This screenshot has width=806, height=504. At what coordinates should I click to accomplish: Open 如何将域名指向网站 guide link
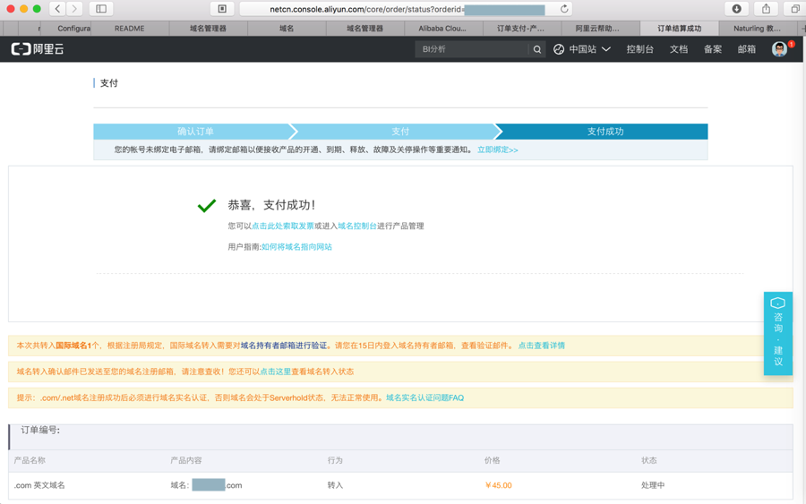296,246
